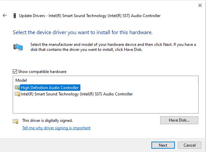Click the digitally signed certificate icon
Screen dimensions: 206x152
point(15,121)
